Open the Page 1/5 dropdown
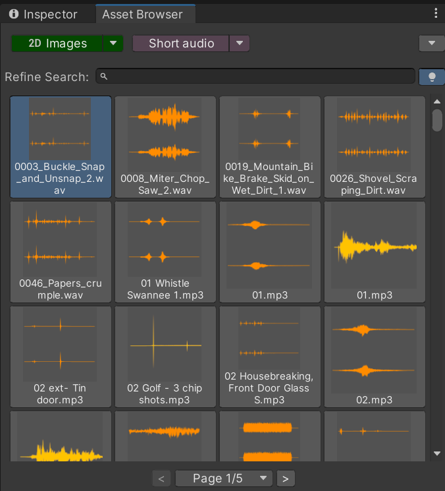Screen dimensions: 445x491 click(224, 478)
